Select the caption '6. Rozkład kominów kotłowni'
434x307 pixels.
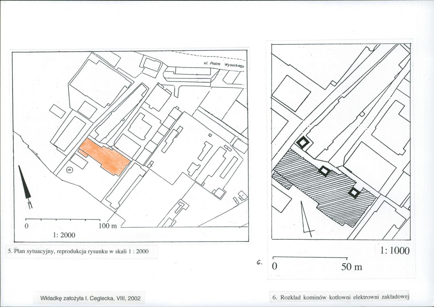(x=341, y=298)
